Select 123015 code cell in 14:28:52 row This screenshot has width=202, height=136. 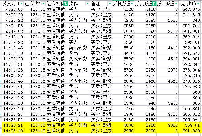click(x=35, y=120)
